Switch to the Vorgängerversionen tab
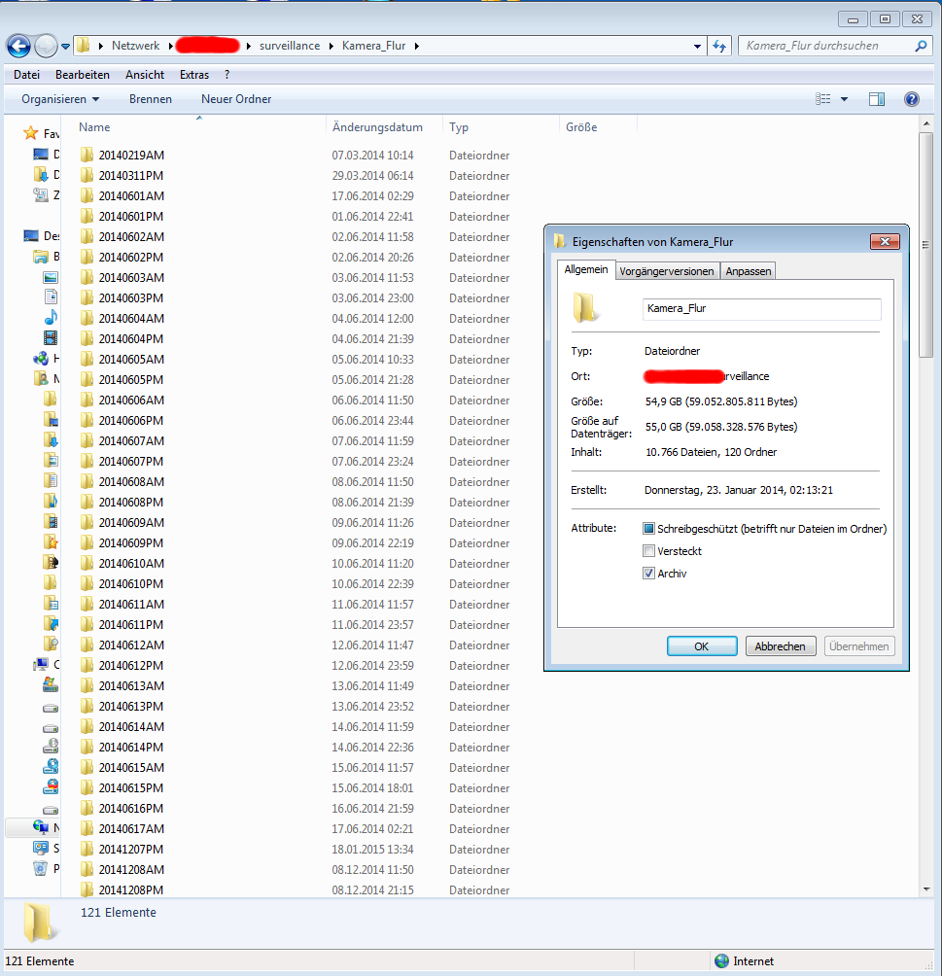The width and height of the screenshot is (942, 976). coord(668,271)
